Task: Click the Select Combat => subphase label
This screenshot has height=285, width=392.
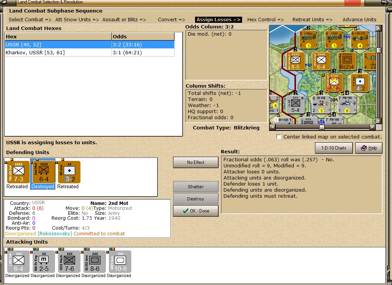Action: (30, 19)
